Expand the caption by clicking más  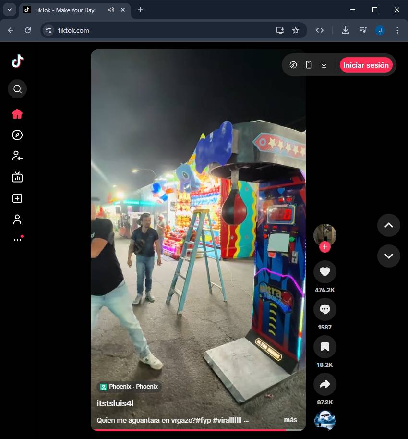tap(290, 420)
